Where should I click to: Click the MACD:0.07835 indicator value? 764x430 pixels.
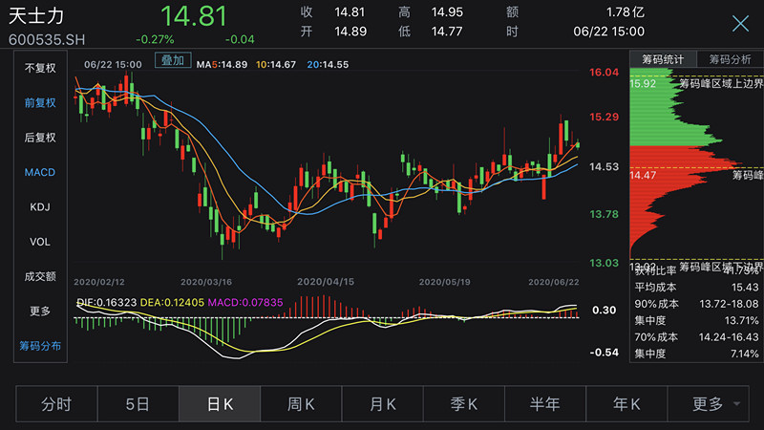245,302
